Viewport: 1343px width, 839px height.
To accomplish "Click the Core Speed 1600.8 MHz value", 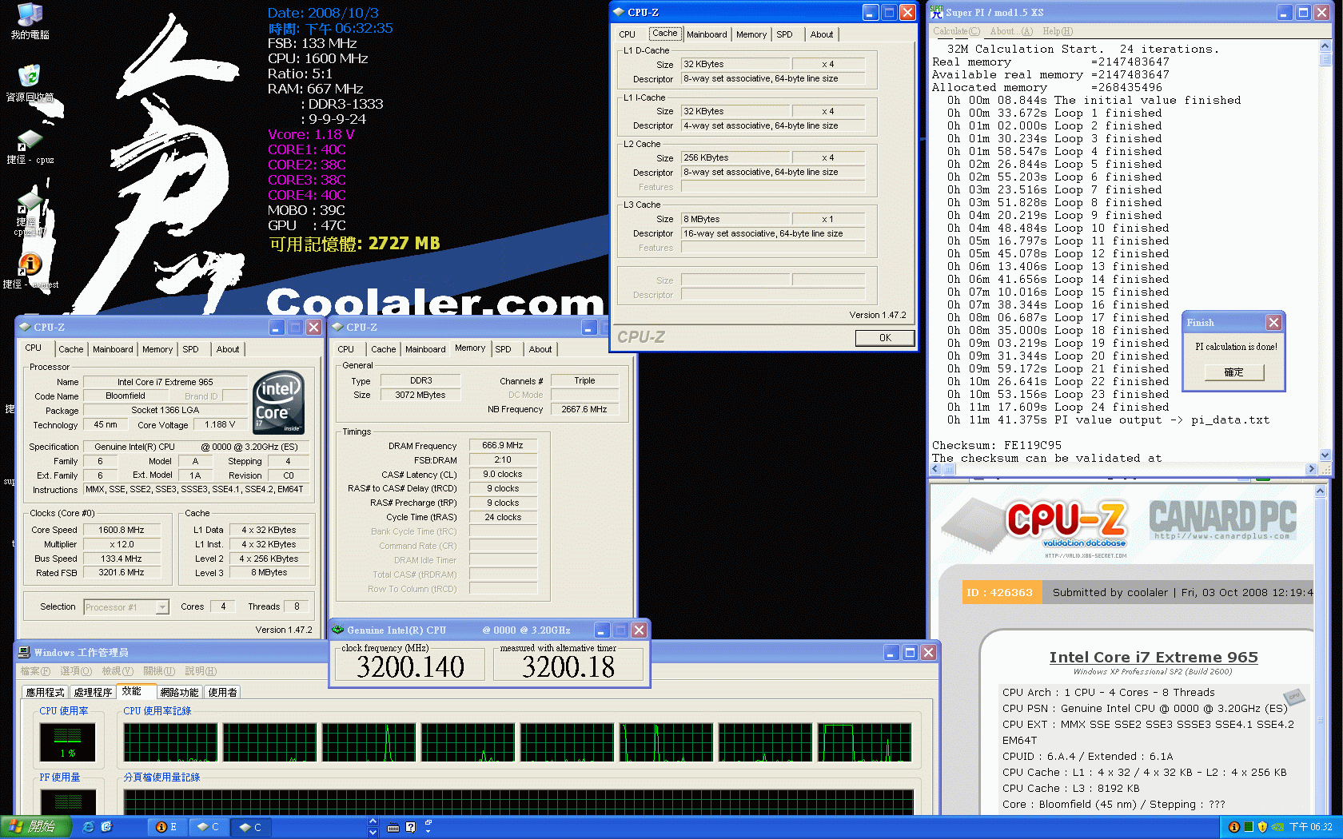I will [x=122, y=530].
